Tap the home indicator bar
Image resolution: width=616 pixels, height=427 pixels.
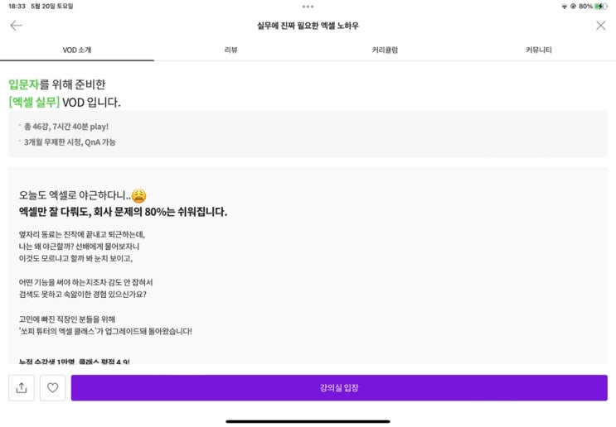[308, 420]
